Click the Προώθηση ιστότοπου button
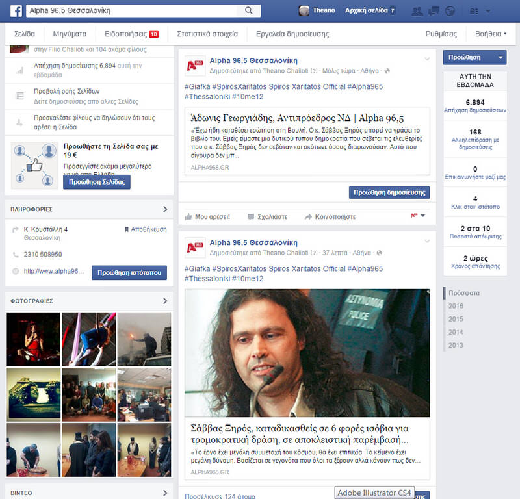This screenshot has width=520, height=499. 129,272
